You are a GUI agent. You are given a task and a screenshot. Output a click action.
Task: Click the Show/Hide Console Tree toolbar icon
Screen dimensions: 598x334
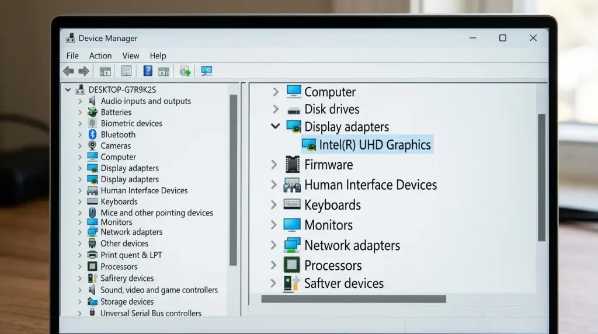[x=105, y=71]
